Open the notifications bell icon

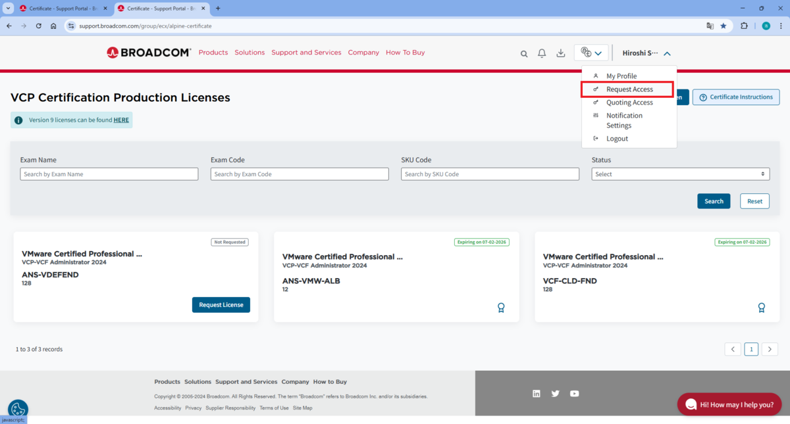(542, 53)
